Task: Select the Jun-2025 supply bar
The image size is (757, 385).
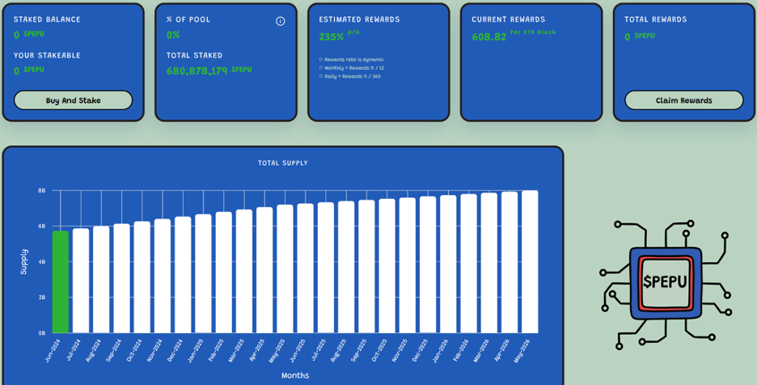Action: (x=305, y=268)
